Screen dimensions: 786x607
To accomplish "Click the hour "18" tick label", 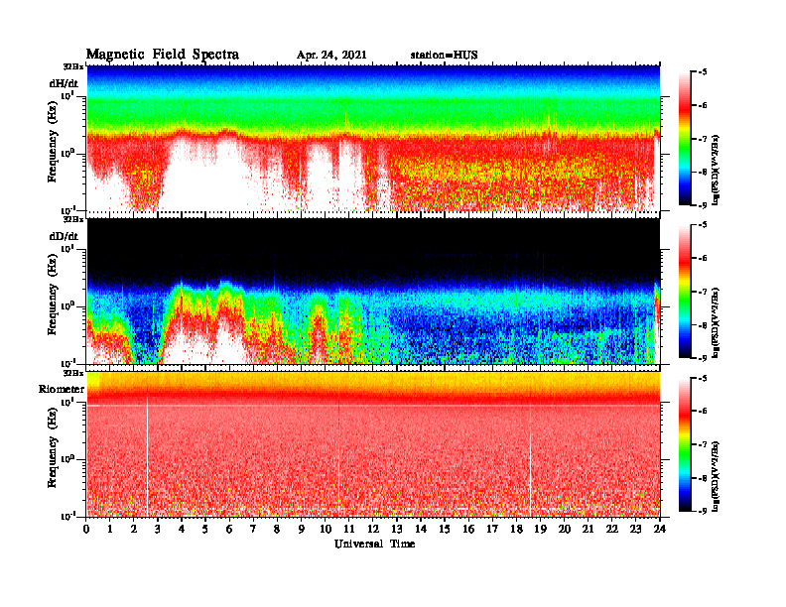I will 516,529.
